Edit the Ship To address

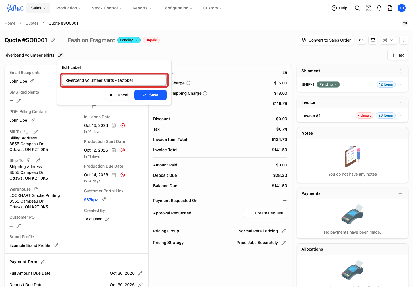tap(38, 160)
